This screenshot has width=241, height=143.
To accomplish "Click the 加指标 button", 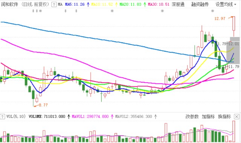I will click(x=208, y=116).
